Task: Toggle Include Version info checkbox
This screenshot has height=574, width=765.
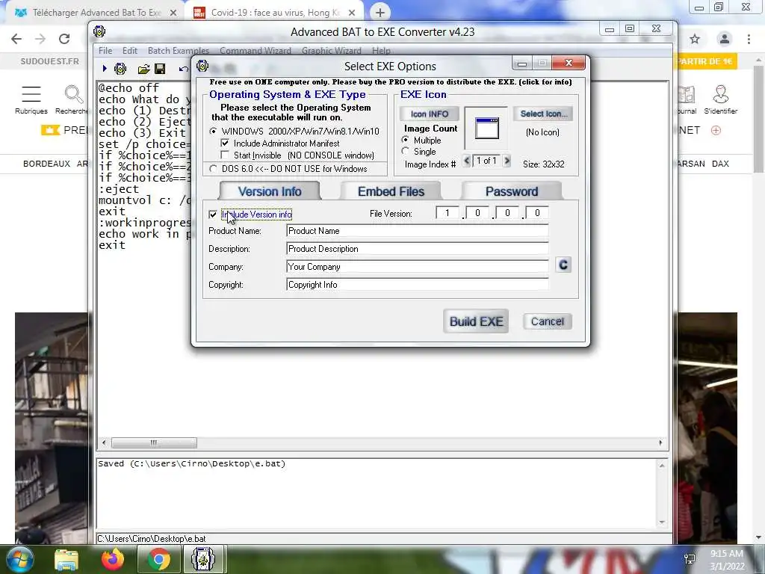Action: pyautogui.click(x=213, y=215)
